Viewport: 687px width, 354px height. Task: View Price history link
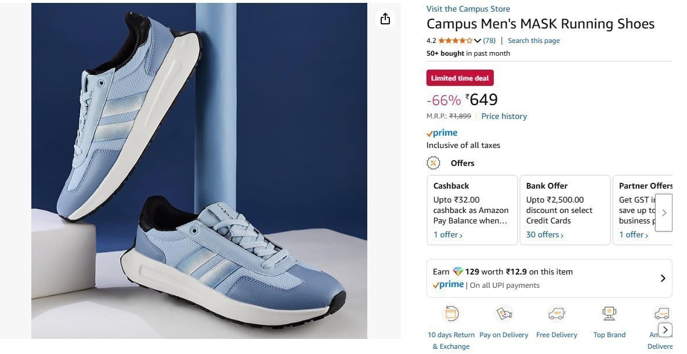(504, 116)
